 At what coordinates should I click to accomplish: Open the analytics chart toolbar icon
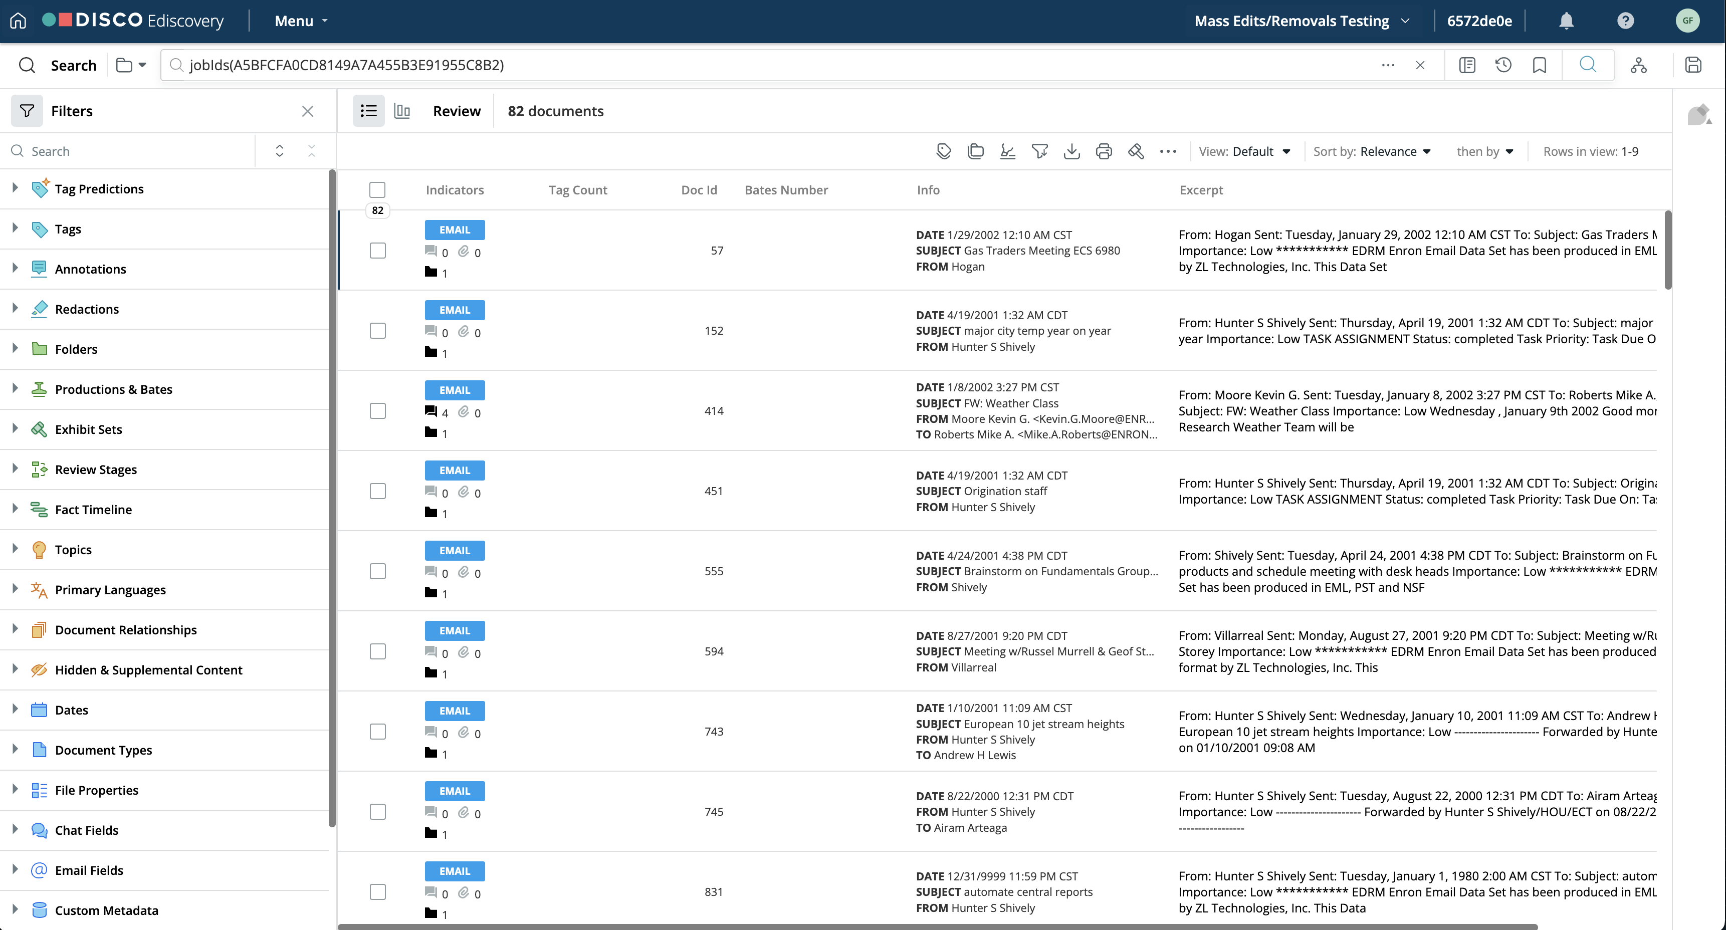pyautogui.click(x=1008, y=151)
